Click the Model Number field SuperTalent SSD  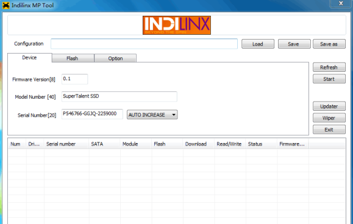(x=119, y=96)
